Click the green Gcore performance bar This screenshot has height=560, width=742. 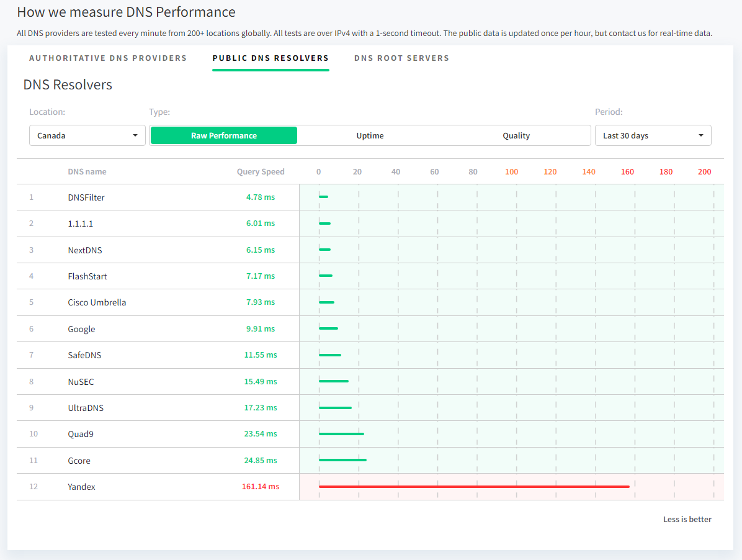[342, 459]
